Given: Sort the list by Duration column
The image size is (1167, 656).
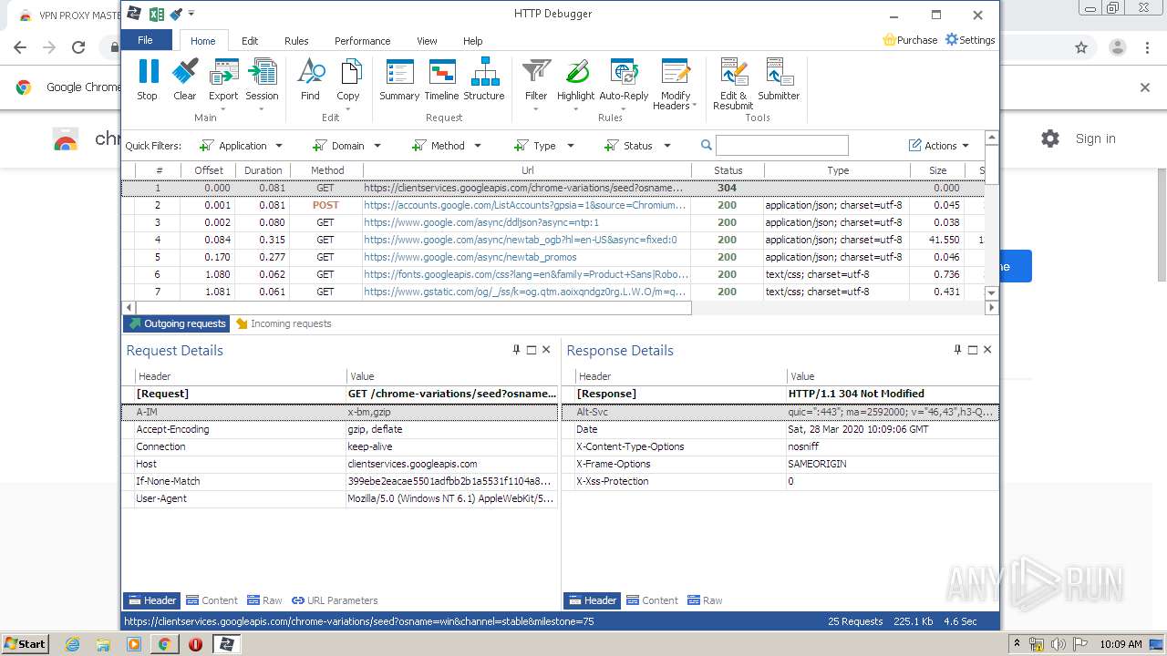Looking at the screenshot, I should click(263, 170).
